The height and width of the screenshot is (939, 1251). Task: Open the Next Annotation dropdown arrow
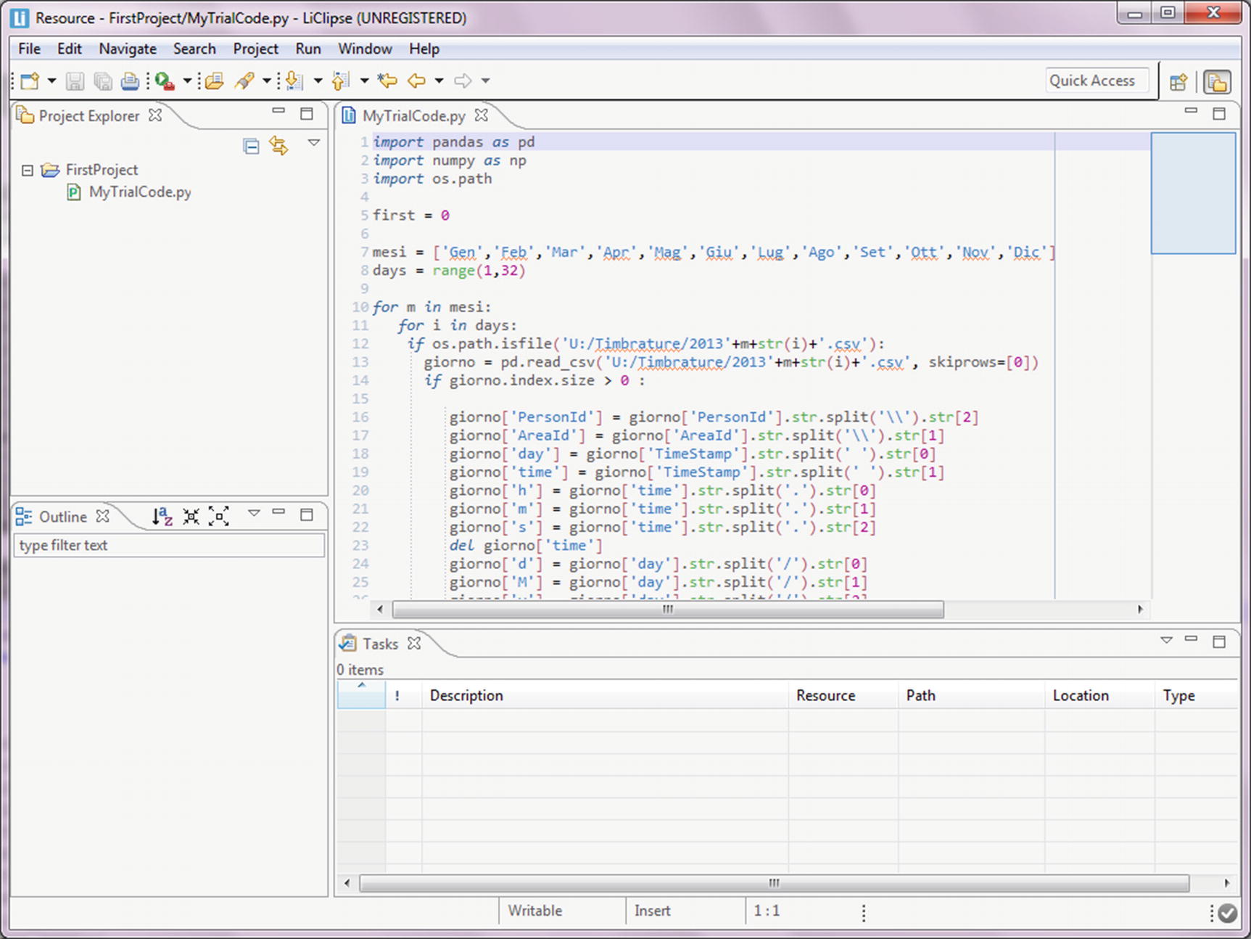click(318, 81)
